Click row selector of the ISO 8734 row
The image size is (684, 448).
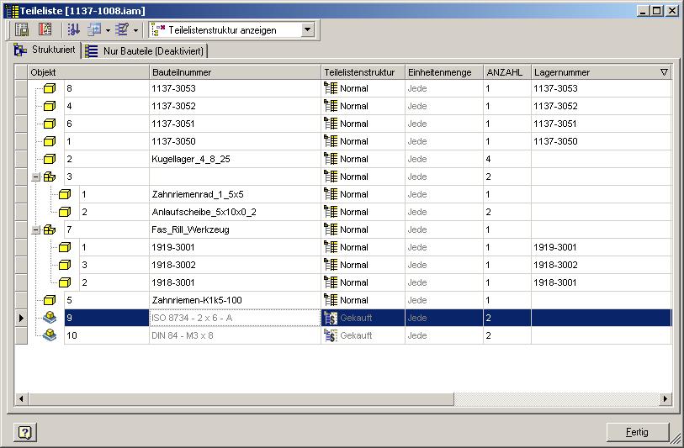pyautogui.click(x=21, y=318)
